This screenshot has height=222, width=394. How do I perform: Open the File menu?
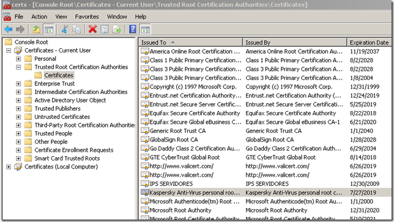19,16
